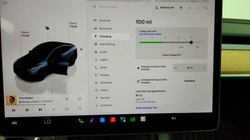Go to the Seats settings
The width and height of the screenshot is (250, 140).
coord(101,67)
